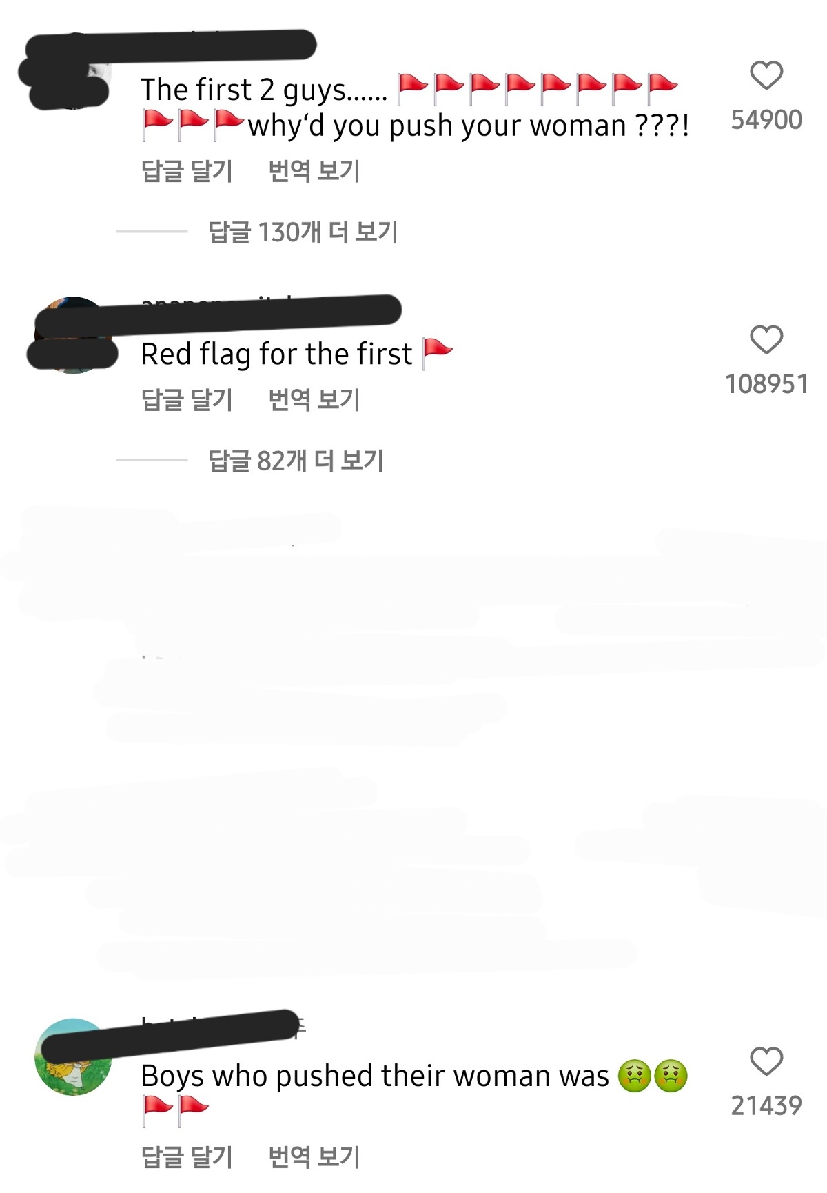Show translation '번역 보기' for 'Red flag' comment
Image resolution: width=827 pixels, height=1193 pixels.
pyautogui.click(x=314, y=399)
